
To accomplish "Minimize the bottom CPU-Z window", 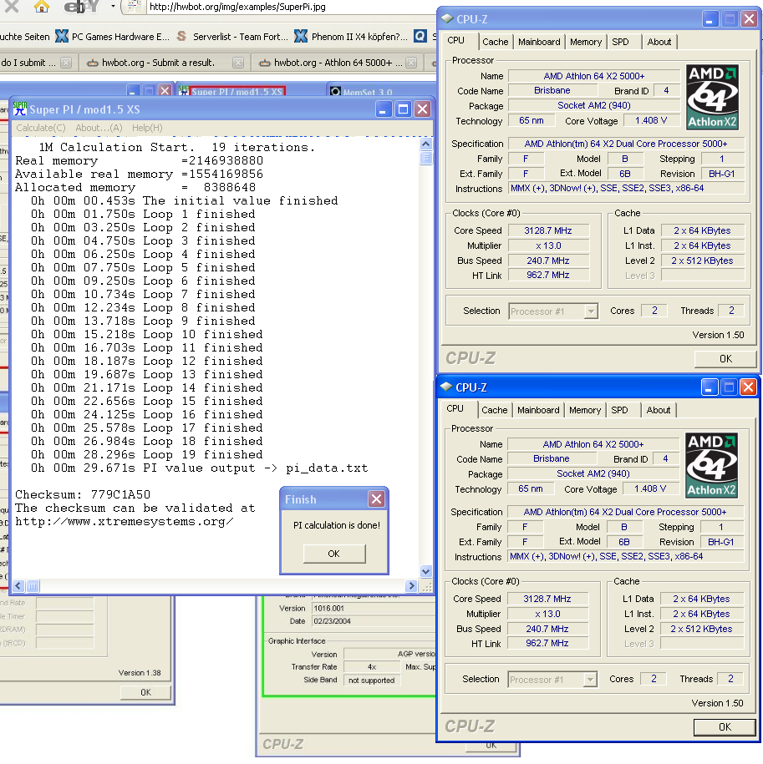I will click(x=709, y=387).
